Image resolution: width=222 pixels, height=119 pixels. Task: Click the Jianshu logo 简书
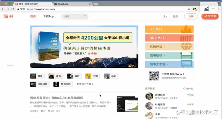click(8, 16)
